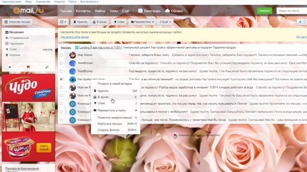
Task: Click the Новости top link
Action: coord(59,2)
